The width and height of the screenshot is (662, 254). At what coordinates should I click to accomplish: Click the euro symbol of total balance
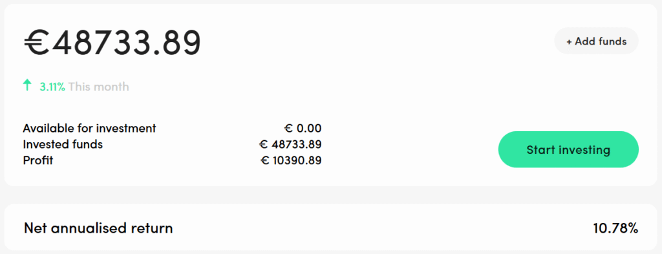pos(37,43)
